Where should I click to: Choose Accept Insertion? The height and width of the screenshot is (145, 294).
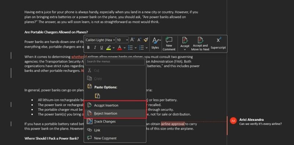(x=115, y=105)
